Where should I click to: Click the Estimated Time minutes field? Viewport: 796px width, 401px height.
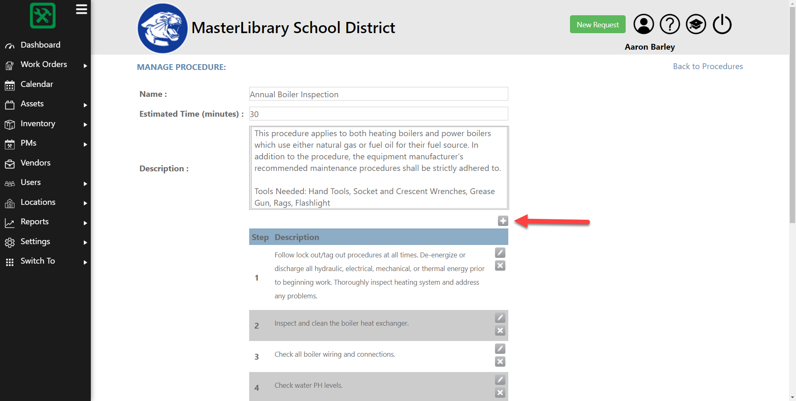click(379, 114)
